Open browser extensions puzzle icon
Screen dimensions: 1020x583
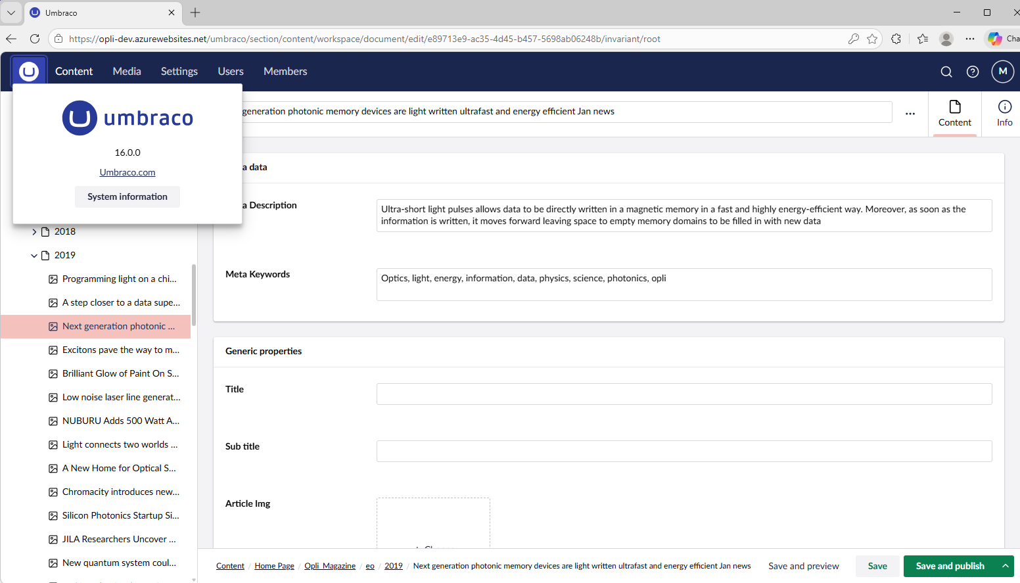point(896,39)
